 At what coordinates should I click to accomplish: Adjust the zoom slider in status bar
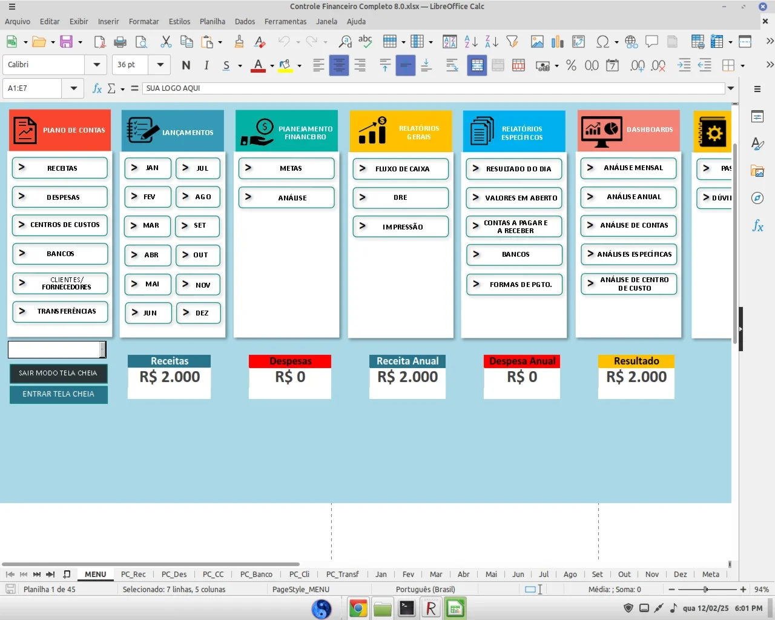[x=705, y=589]
